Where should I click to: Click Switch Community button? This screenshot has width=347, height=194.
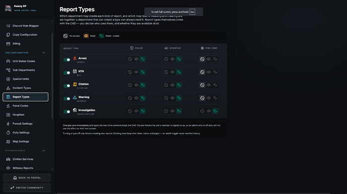click(27, 187)
